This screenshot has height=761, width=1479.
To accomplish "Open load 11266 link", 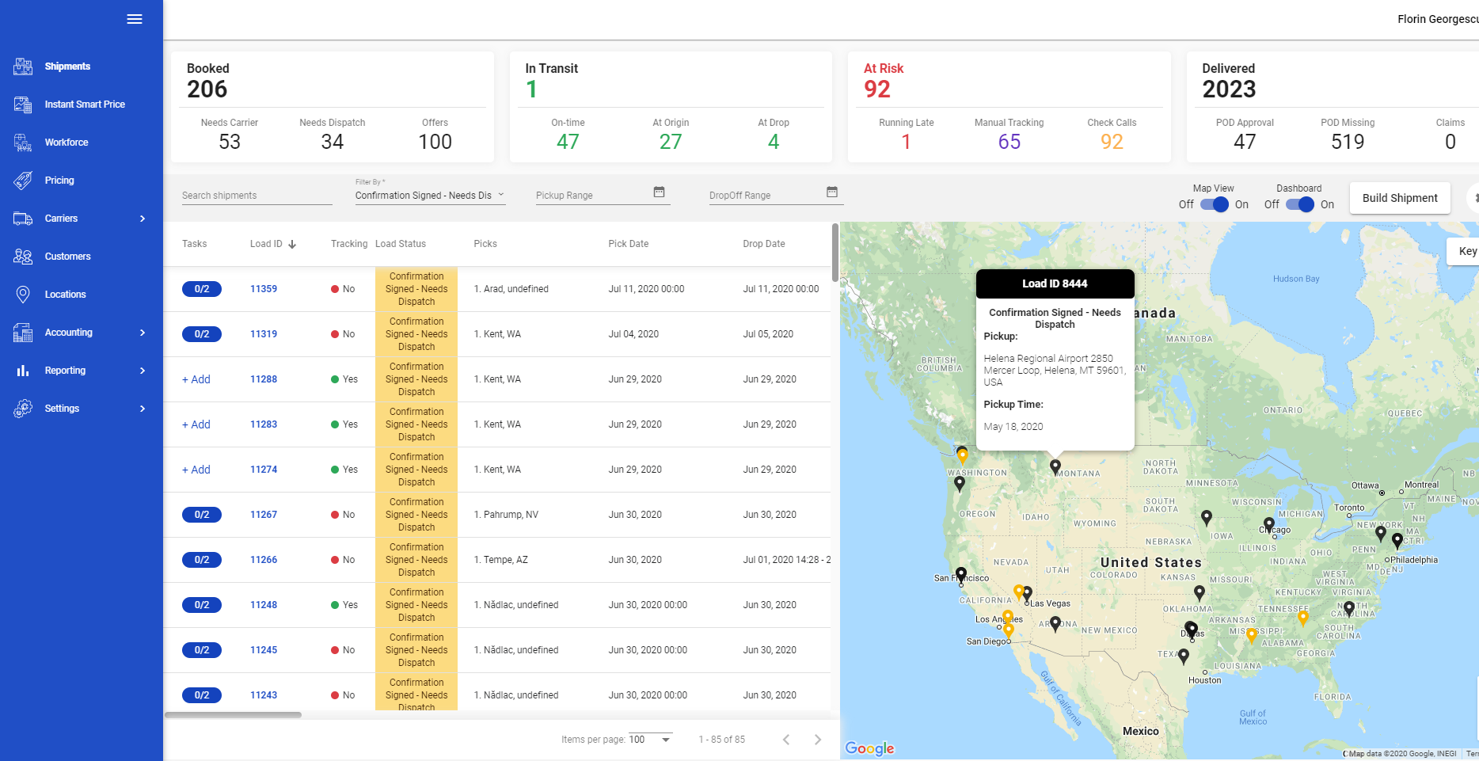I will click(264, 560).
